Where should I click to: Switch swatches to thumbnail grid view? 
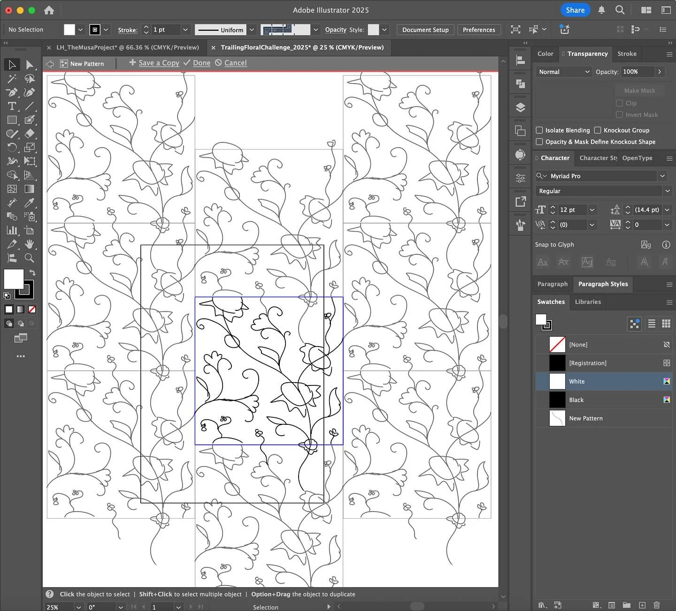[666, 324]
